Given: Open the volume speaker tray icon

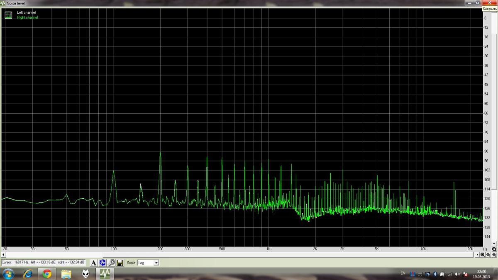Looking at the screenshot, I should pos(457,274).
